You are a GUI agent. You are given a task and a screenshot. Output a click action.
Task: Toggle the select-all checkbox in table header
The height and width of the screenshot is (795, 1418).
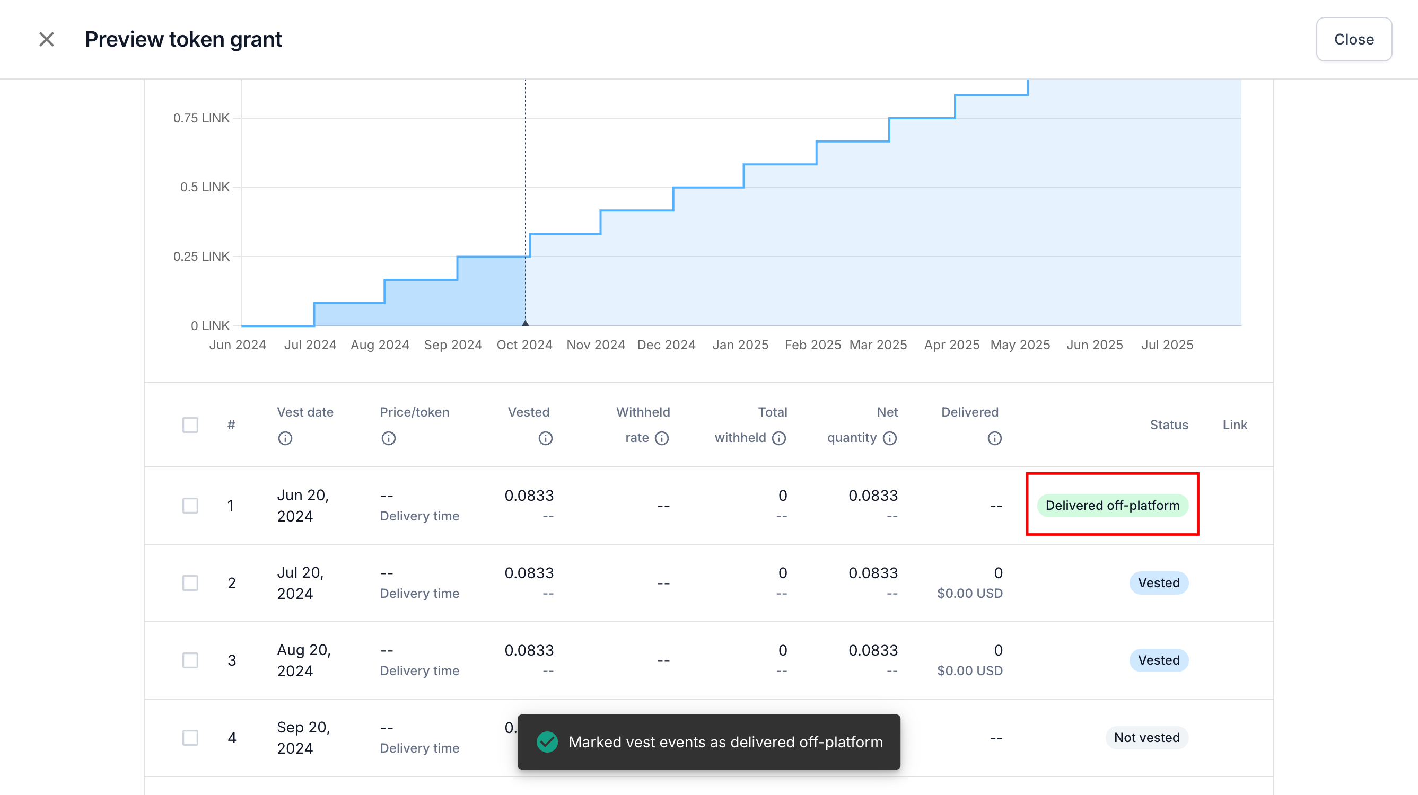pos(190,425)
